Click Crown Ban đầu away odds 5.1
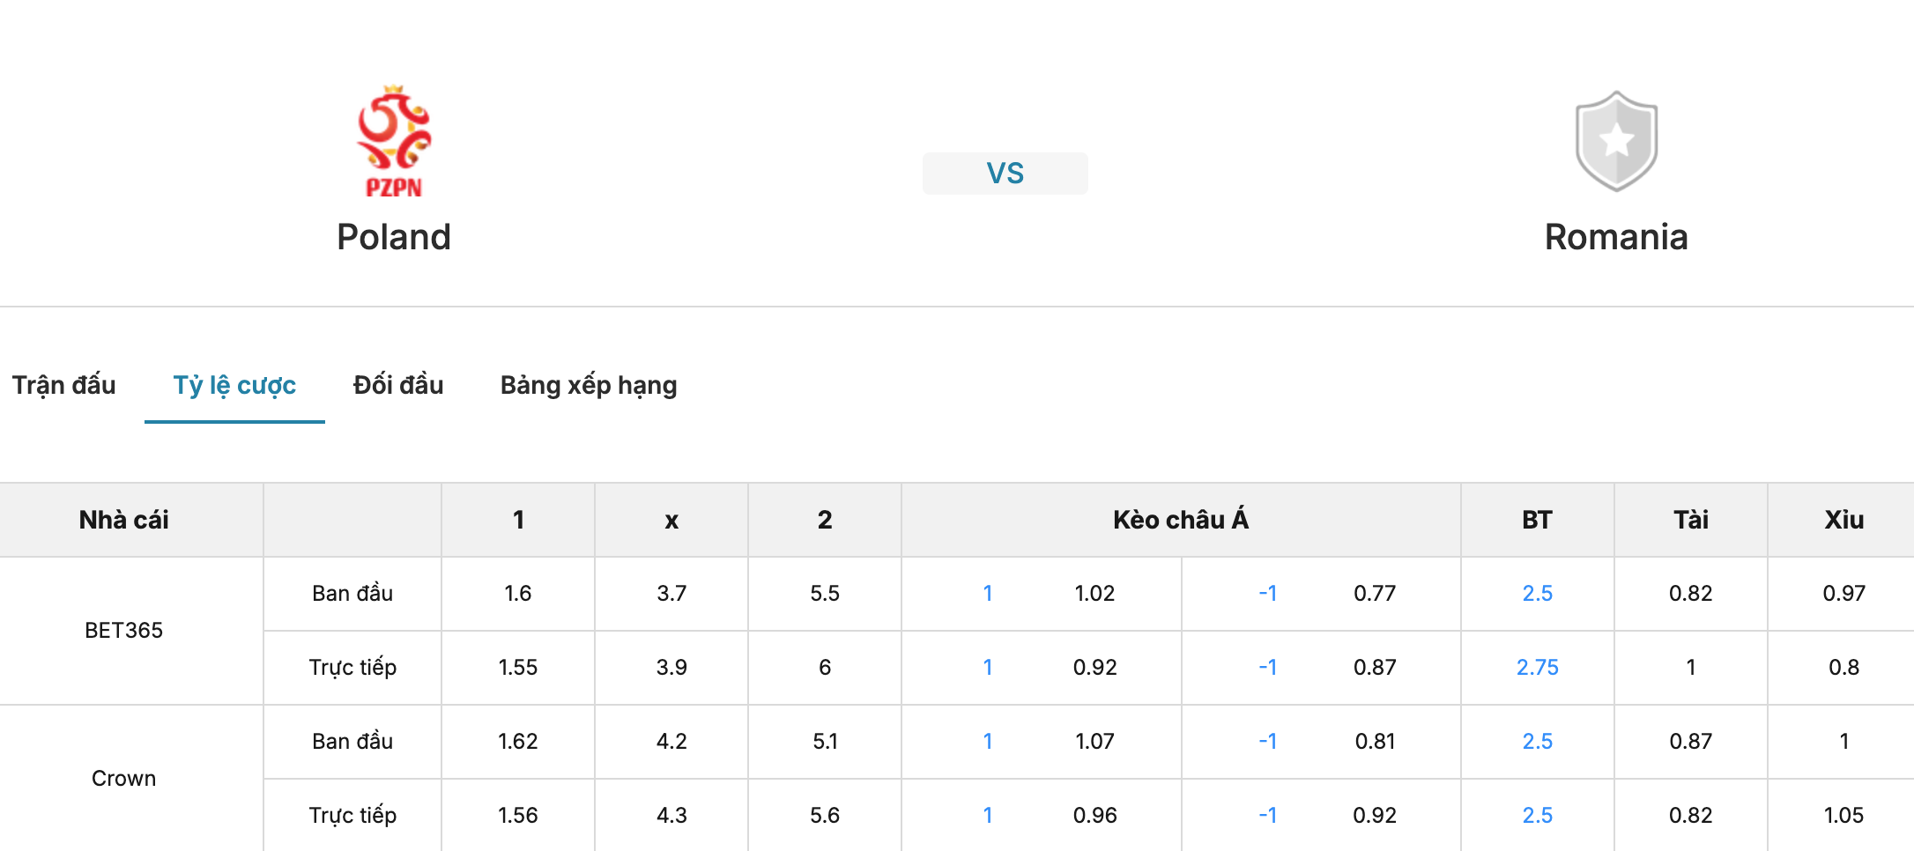 click(825, 741)
